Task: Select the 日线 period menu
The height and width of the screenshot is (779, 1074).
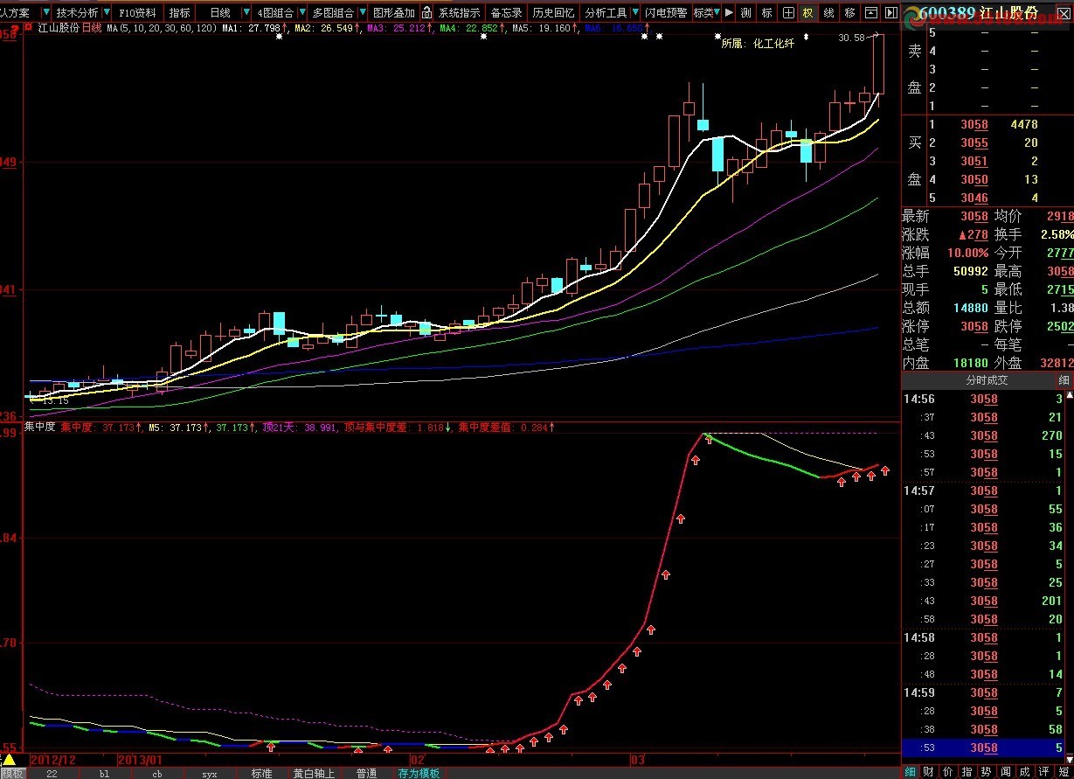Action: 220,13
